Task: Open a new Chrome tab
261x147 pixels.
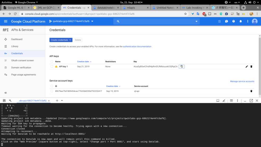Action: tap(243, 8)
